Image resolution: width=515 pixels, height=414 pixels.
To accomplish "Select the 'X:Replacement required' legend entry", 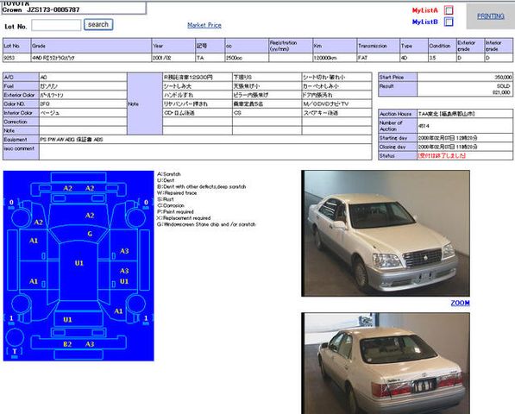I will (184, 218).
